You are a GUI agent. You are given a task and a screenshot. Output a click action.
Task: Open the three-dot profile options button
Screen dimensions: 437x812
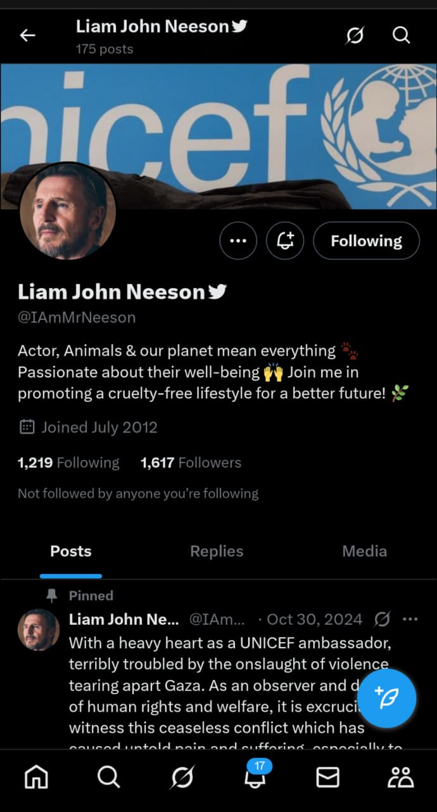click(x=238, y=240)
